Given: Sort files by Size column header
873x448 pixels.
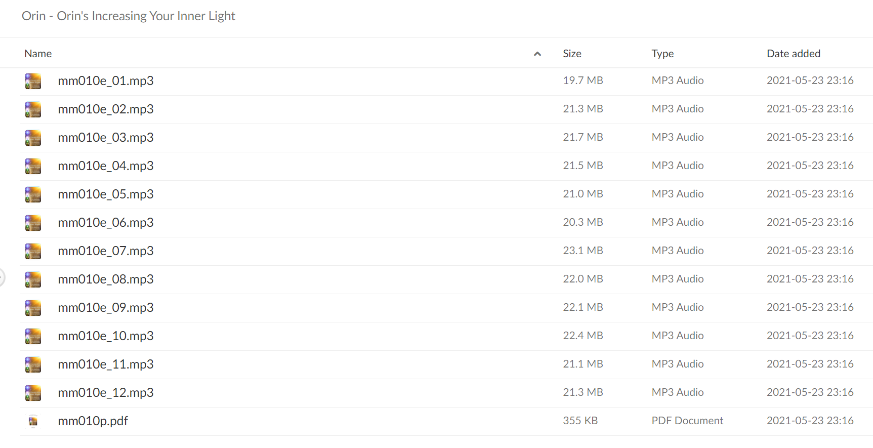Looking at the screenshot, I should [572, 54].
